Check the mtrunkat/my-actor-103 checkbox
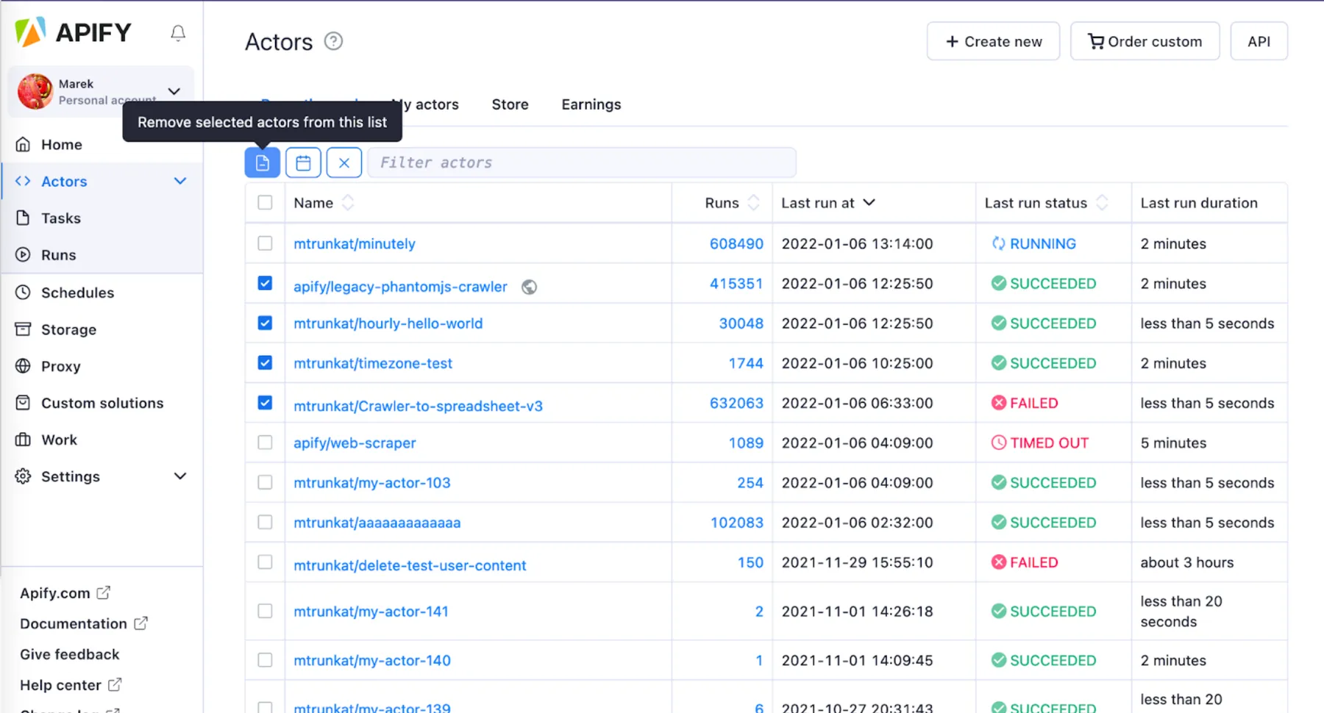This screenshot has height=713, width=1324. [265, 482]
